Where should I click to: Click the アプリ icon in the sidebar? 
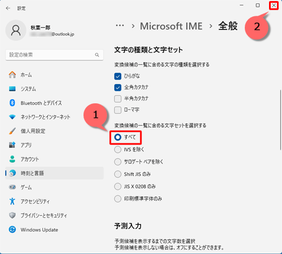[x=12, y=145]
